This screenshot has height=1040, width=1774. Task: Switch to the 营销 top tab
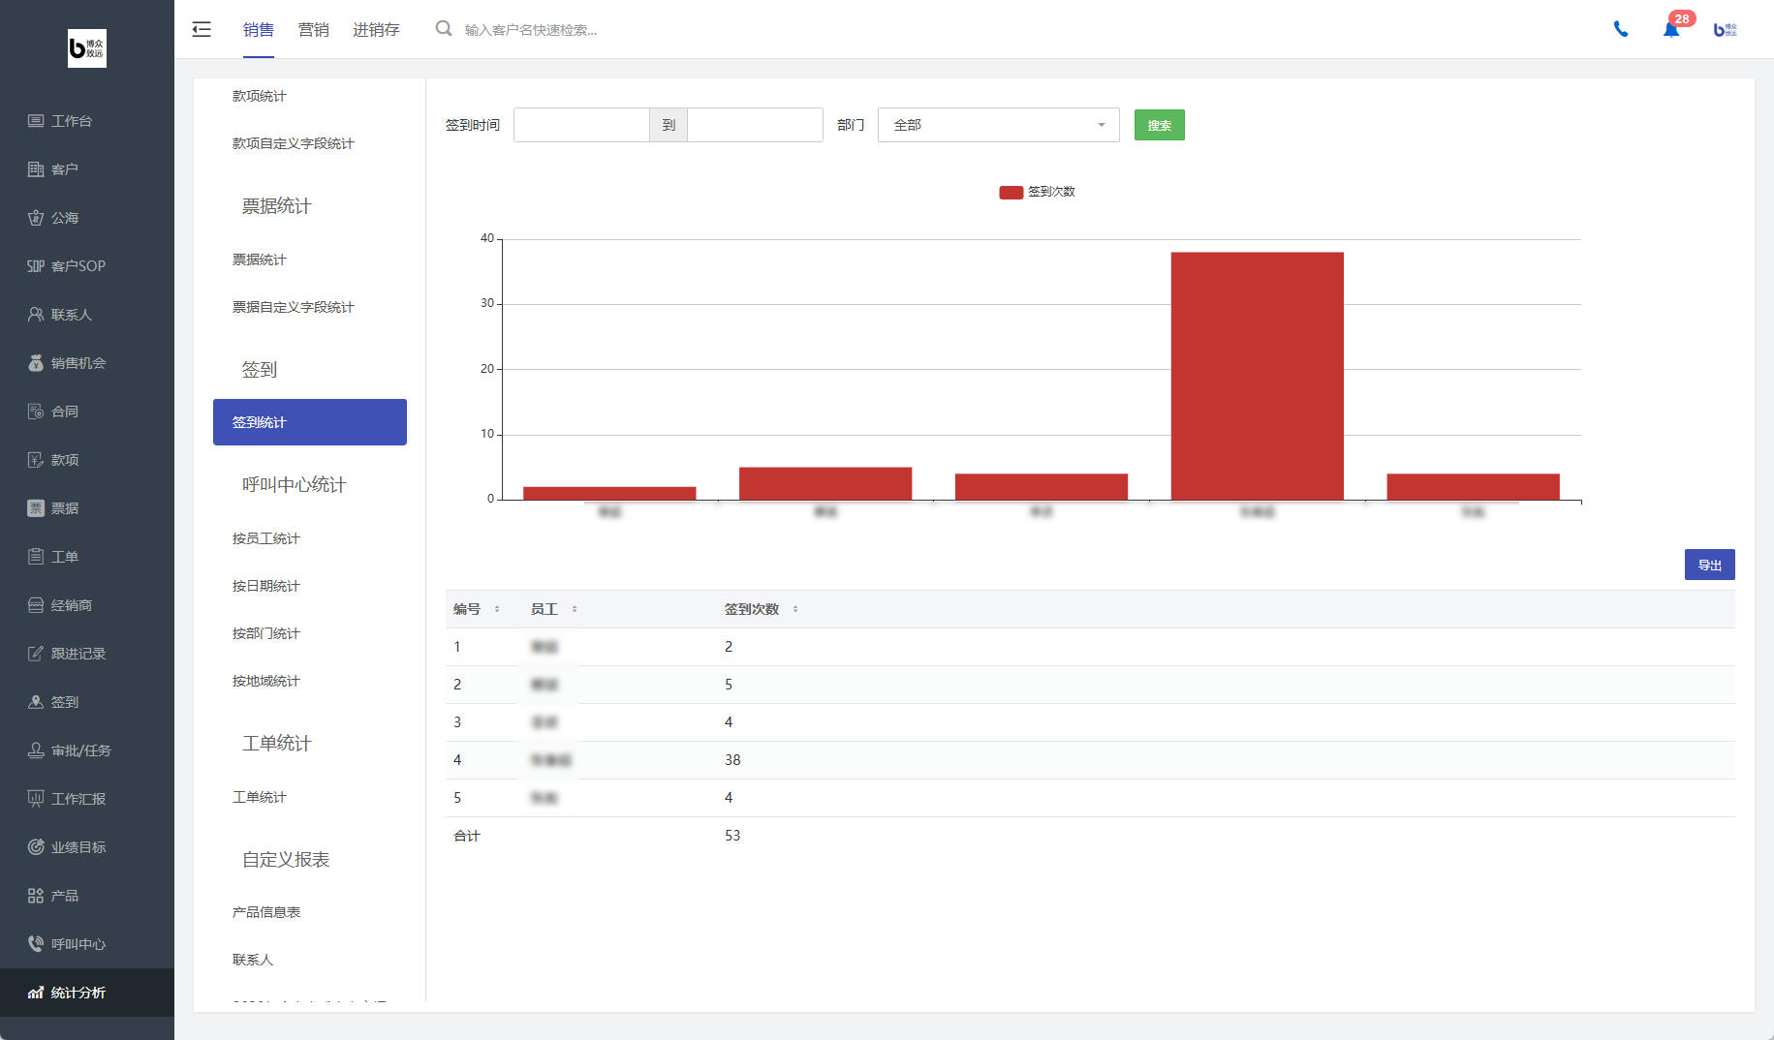pyautogui.click(x=313, y=29)
